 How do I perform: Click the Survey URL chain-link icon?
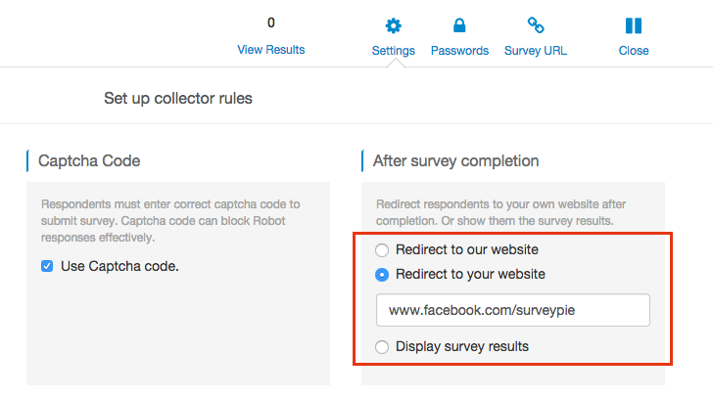click(536, 25)
